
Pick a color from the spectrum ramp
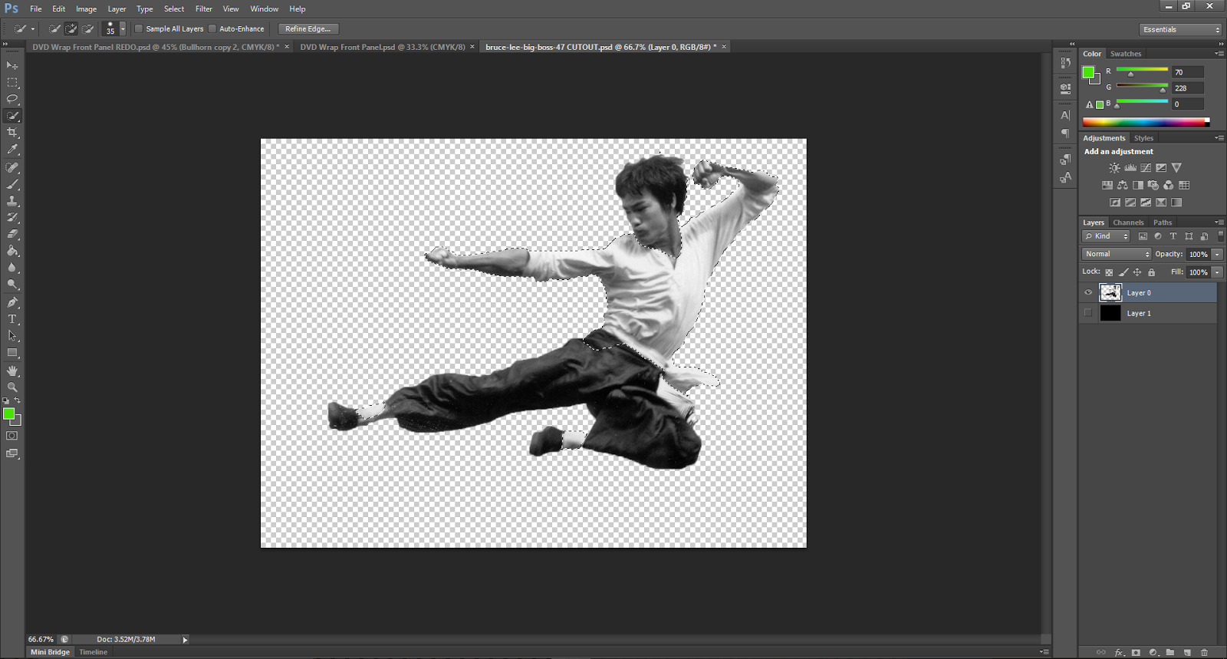[x=1146, y=122]
